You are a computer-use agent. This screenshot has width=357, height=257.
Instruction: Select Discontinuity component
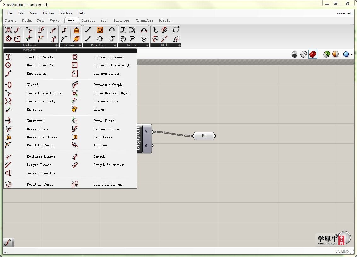pos(104,101)
